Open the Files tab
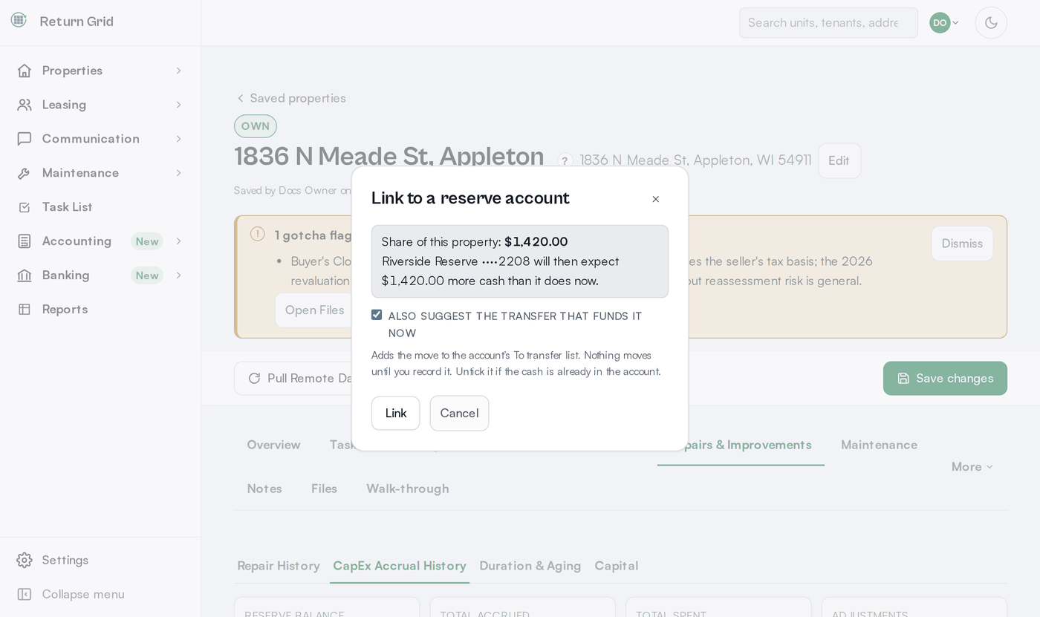Screen dimensions: 1040x617 pos(324,489)
